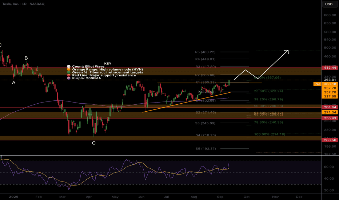Select wave label C below April low

click(x=93, y=143)
